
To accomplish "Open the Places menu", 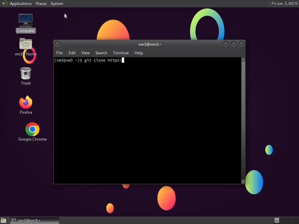I will click(x=41, y=3).
